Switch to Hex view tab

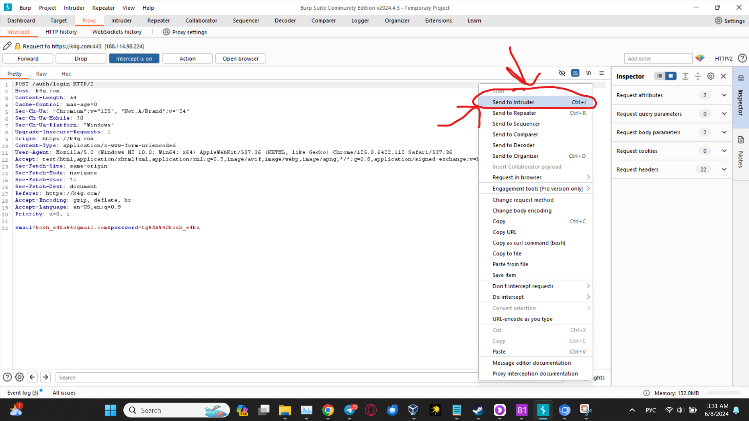pyautogui.click(x=66, y=74)
